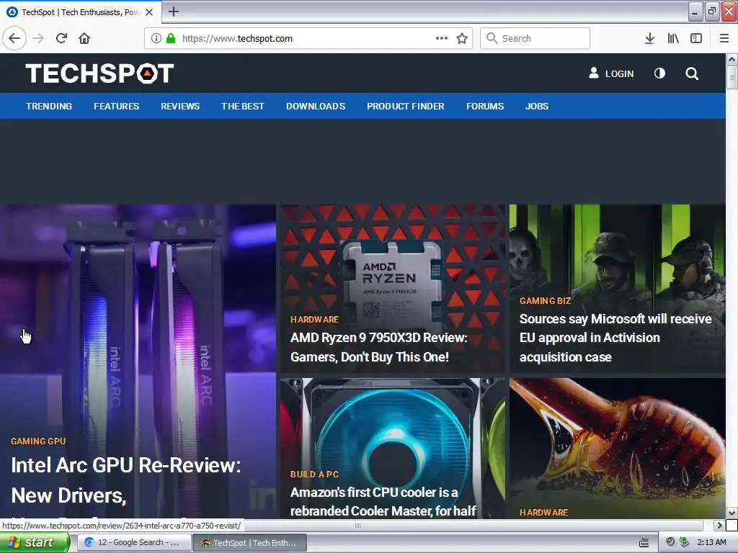The width and height of the screenshot is (738, 553).
Task: Open page actions three-dot menu
Action: point(442,38)
